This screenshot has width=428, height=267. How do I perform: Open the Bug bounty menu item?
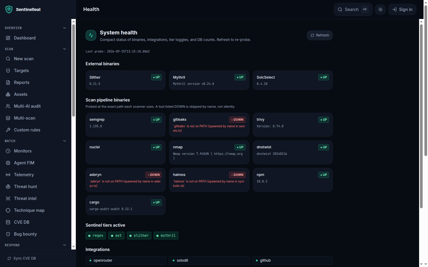click(36, 234)
